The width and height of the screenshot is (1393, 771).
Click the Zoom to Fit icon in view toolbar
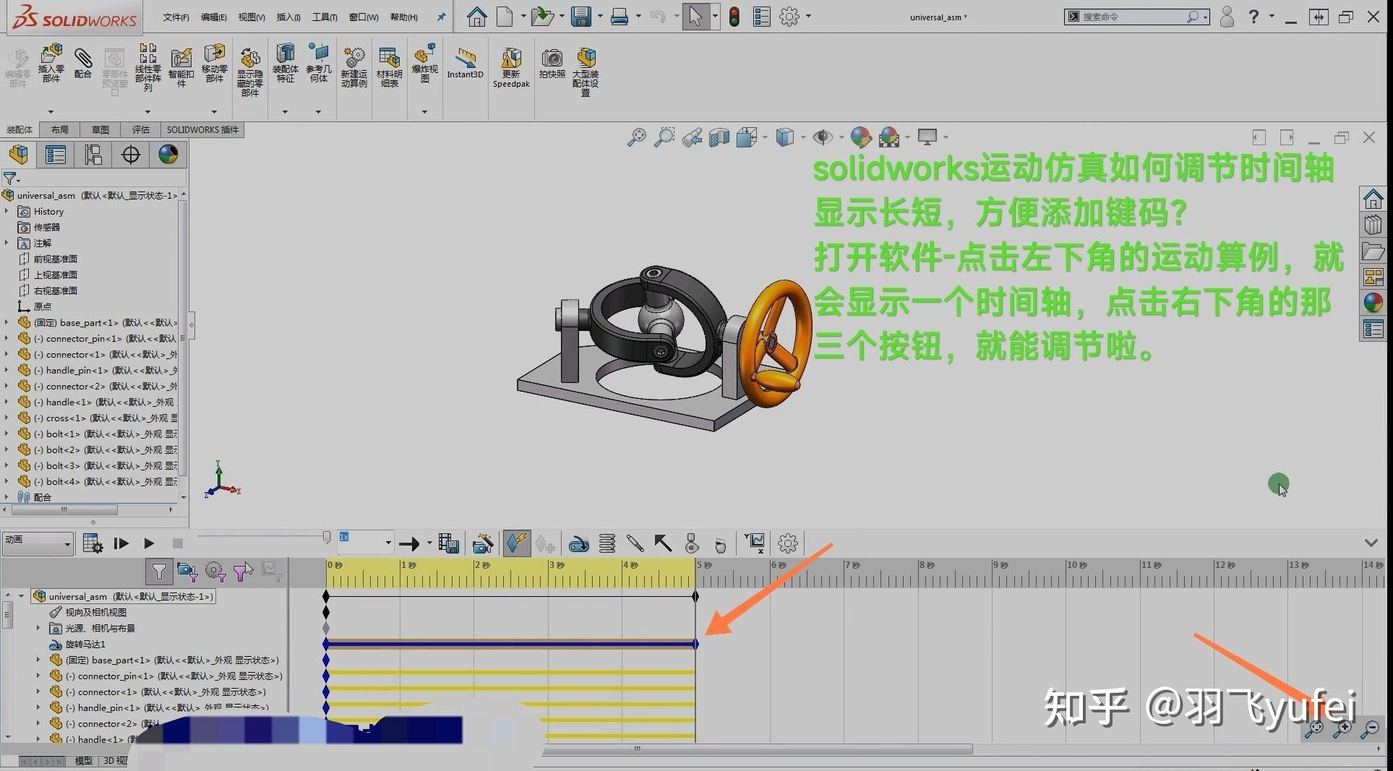click(x=636, y=137)
